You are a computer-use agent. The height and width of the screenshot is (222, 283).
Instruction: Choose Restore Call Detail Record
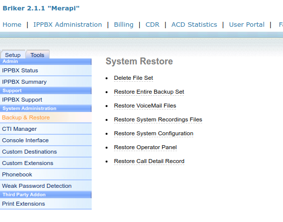(149, 161)
